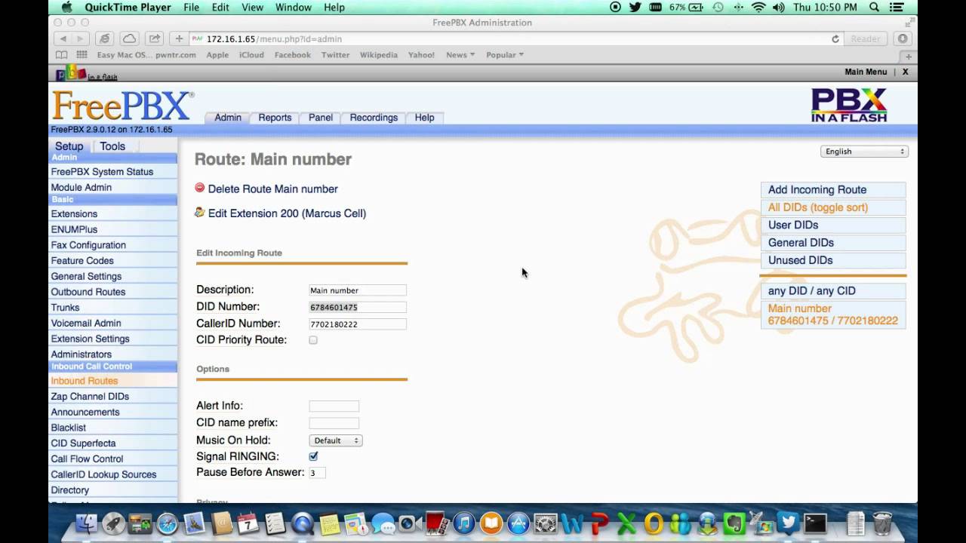Viewport: 966px width, 543px height.
Task: Click Add Incoming Route
Action: (x=833, y=190)
